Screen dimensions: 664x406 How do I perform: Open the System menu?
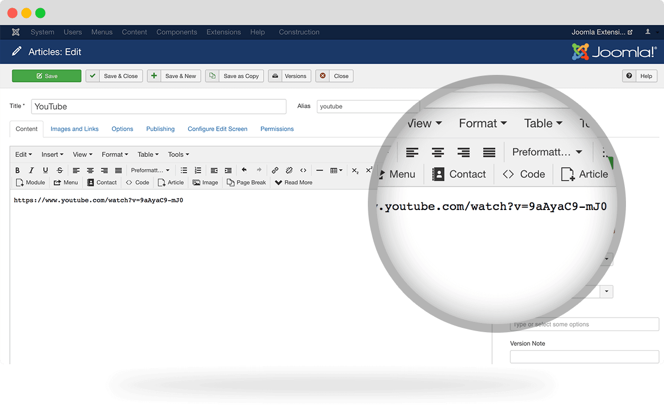(x=42, y=32)
